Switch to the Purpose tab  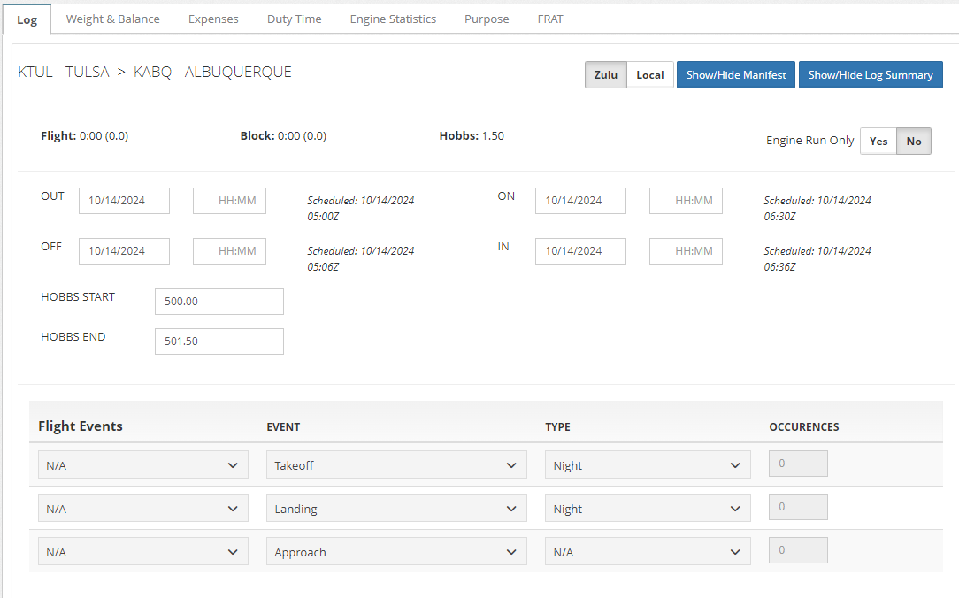coord(487,19)
